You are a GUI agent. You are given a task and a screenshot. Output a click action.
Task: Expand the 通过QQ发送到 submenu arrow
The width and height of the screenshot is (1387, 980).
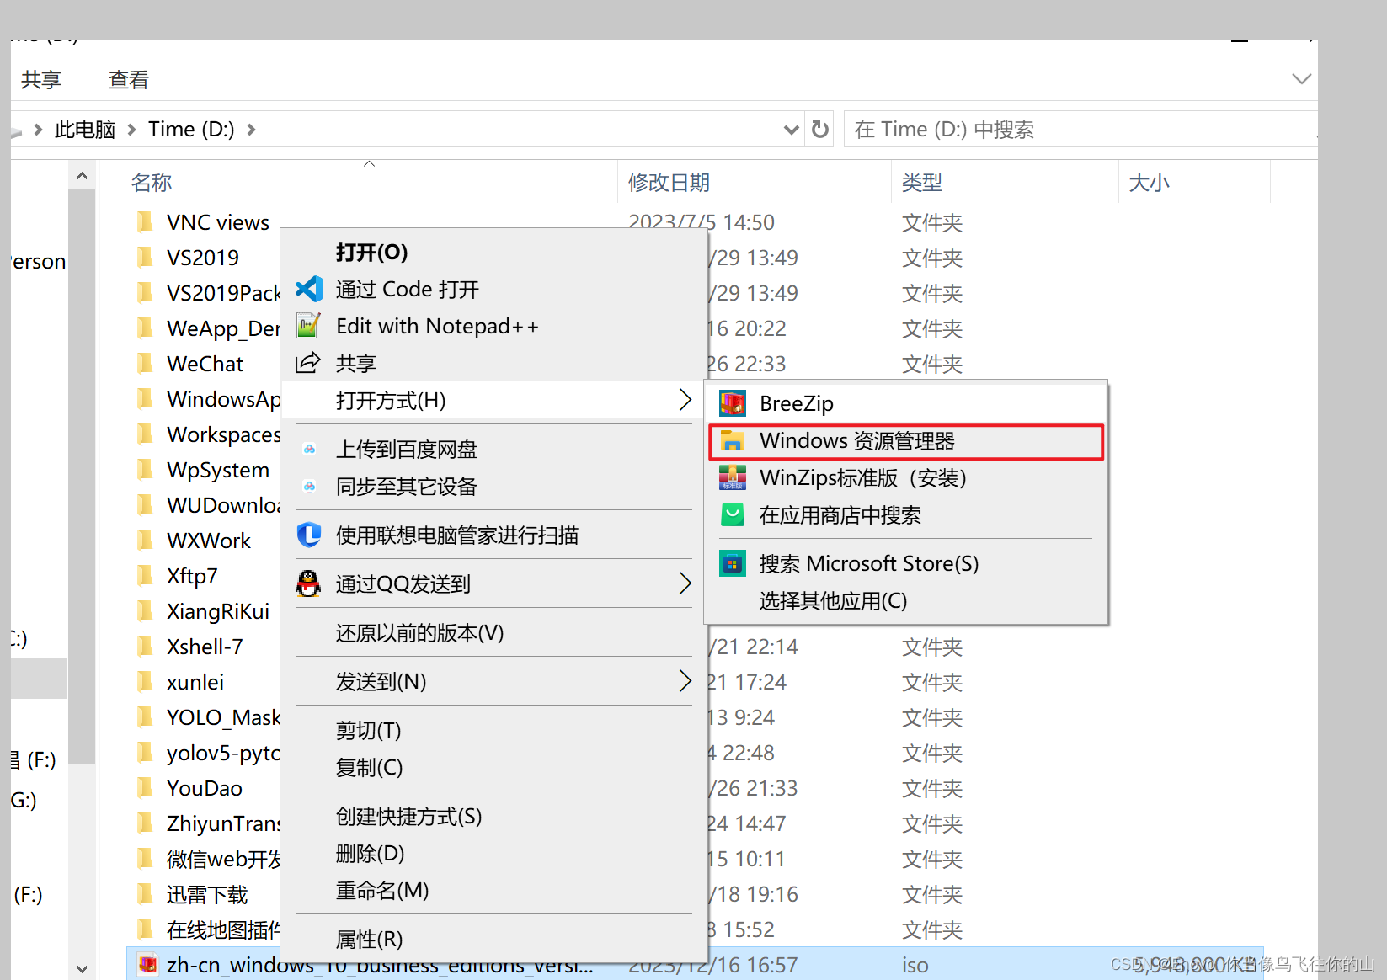[685, 583]
